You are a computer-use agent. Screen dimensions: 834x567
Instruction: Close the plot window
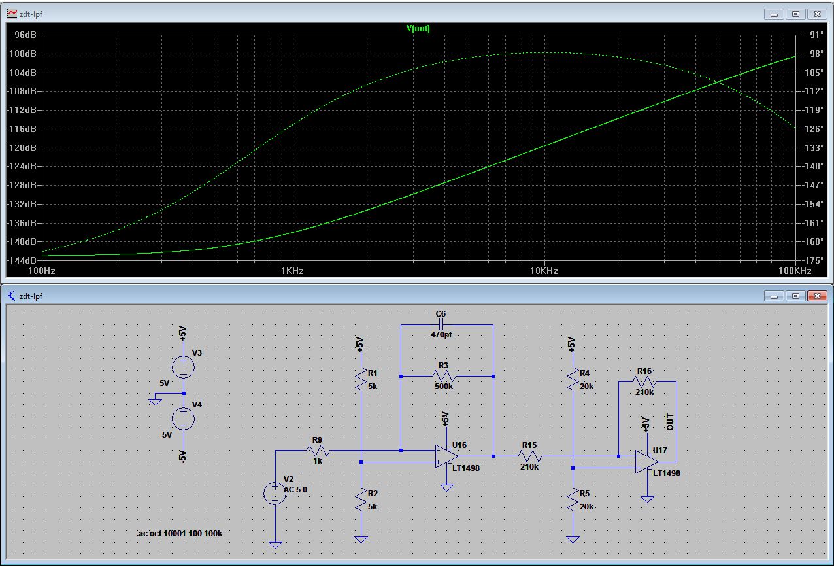[x=816, y=13]
